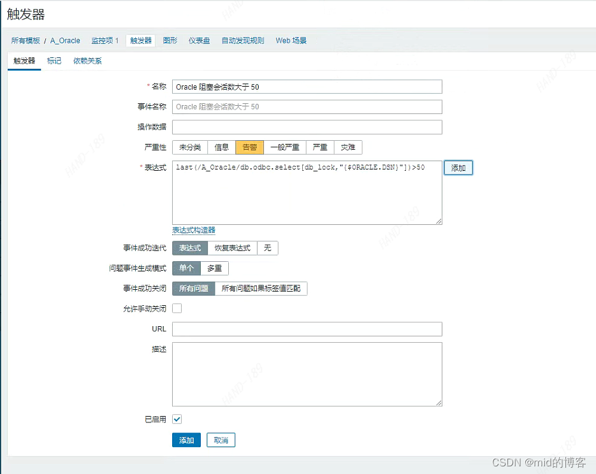This screenshot has height=474, width=596.
Task: Click the 事件名称 input field
Action: pyautogui.click(x=307, y=107)
